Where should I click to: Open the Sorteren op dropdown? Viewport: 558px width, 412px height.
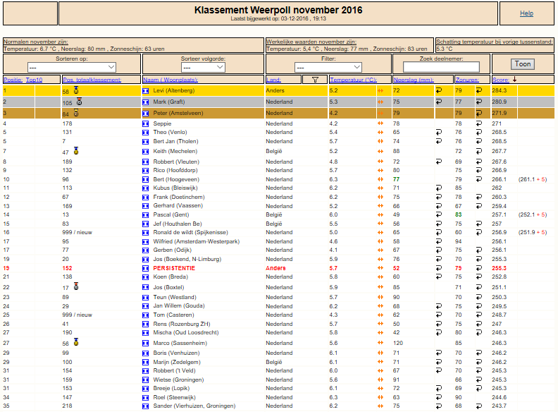[x=72, y=67]
